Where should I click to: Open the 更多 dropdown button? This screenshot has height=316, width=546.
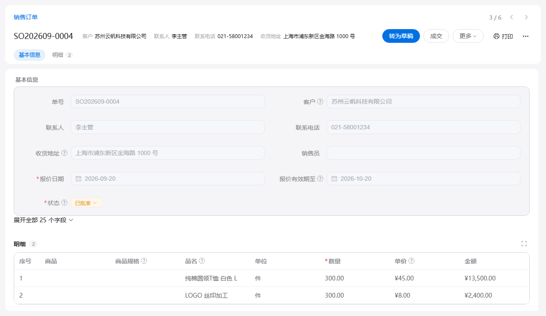coord(468,36)
